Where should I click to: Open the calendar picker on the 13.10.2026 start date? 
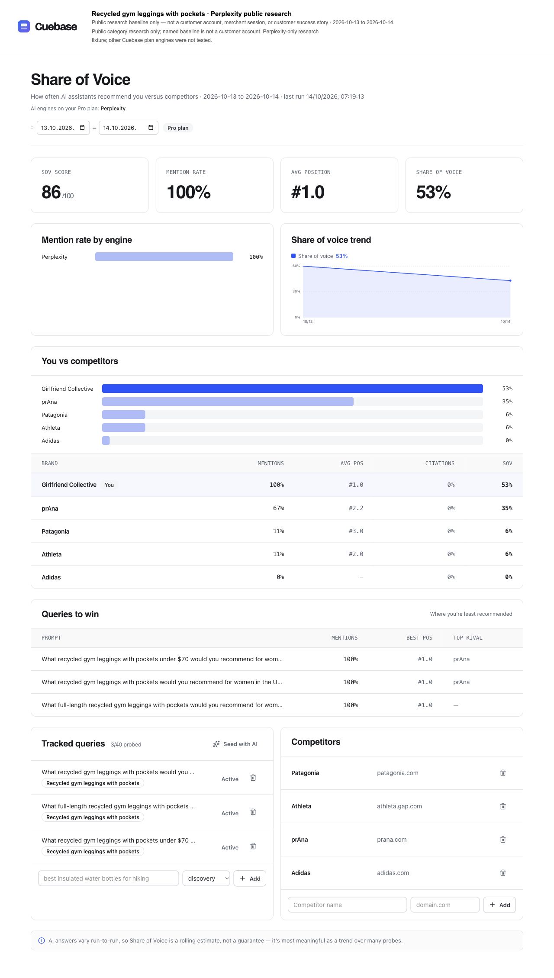[82, 128]
